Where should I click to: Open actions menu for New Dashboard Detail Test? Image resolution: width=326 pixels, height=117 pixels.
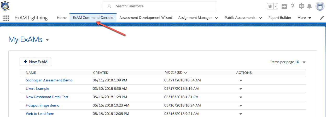point(241,97)
